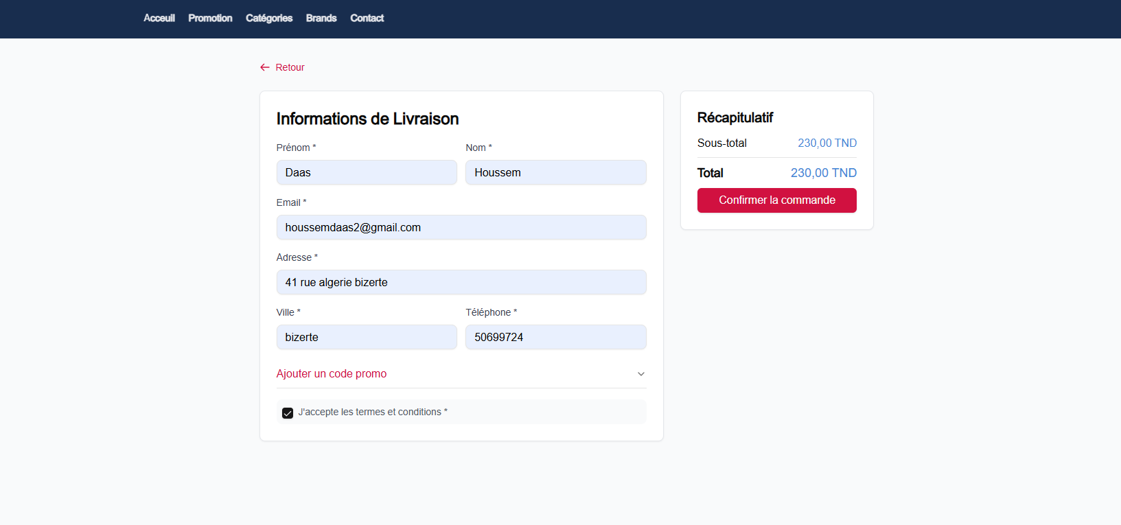Click the Prénom field containing Daas

(x=367, y=172)
